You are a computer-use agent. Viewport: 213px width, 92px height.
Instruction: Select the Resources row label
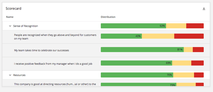(19, 75)
